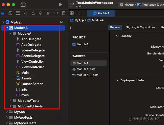The width and height of the screenshot is (164, 125).
Task: Open the Project navigator folder icon
Action: [3, 13]
